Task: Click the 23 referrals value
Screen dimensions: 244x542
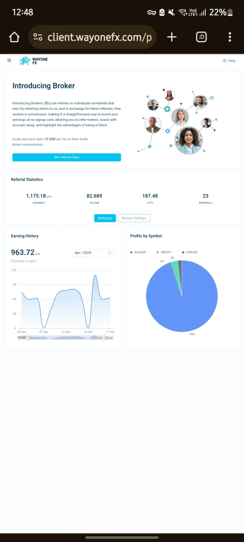Action: (x=205, y=196)
